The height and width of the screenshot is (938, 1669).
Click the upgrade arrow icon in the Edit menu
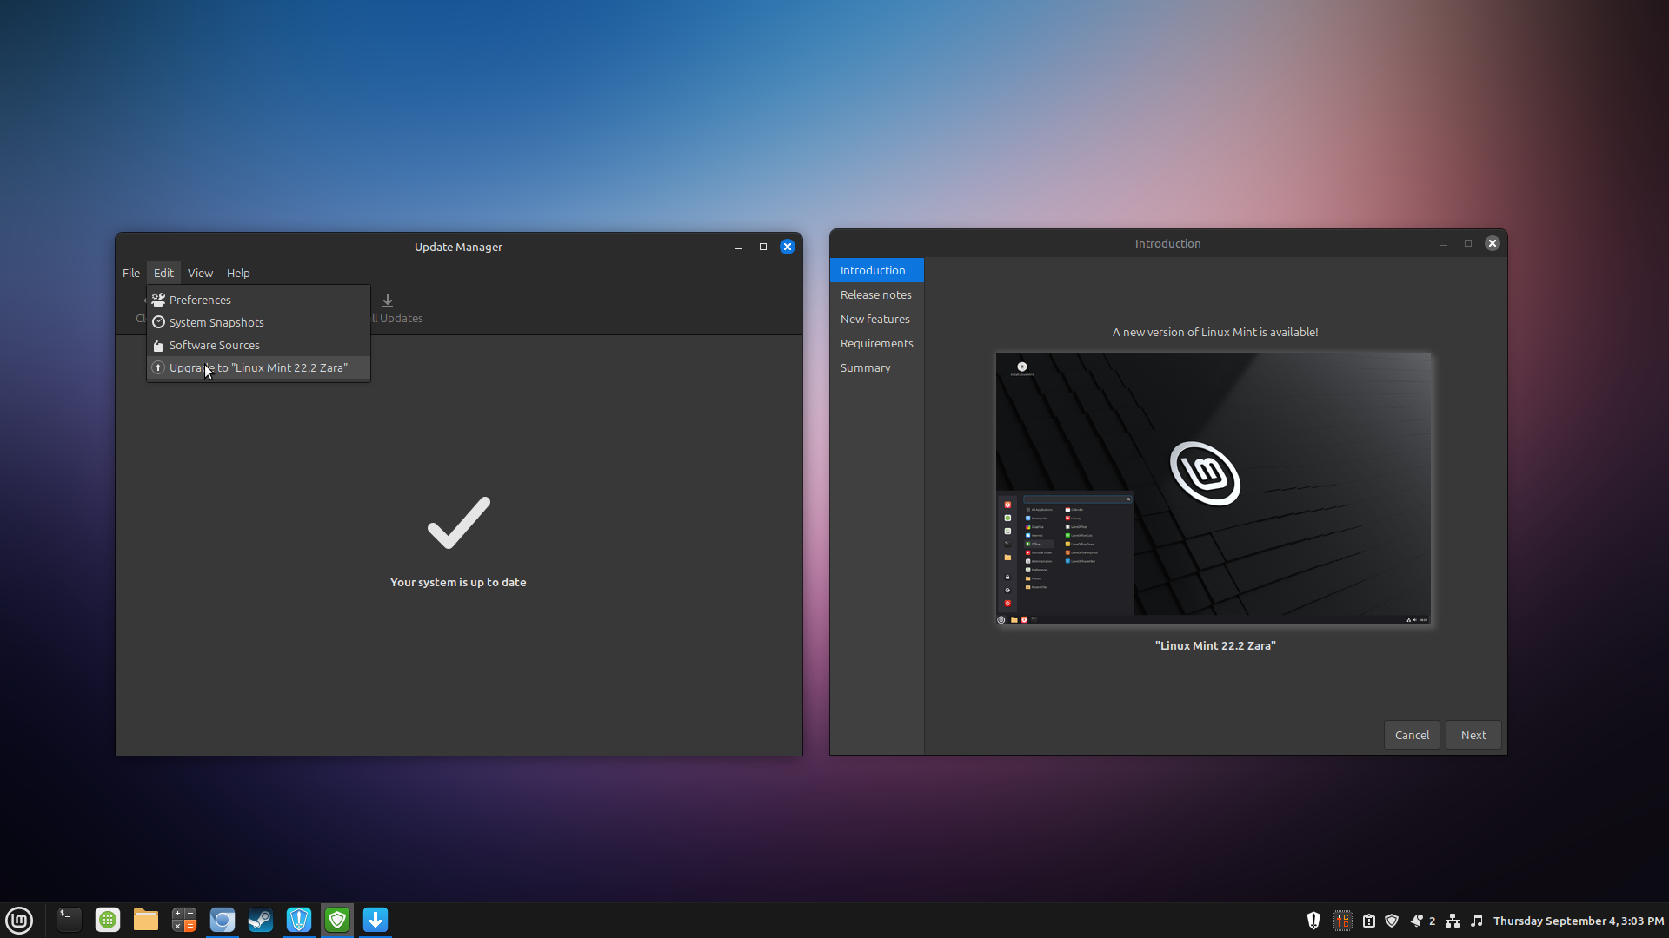pyautogui.click(x=158, y=367)
